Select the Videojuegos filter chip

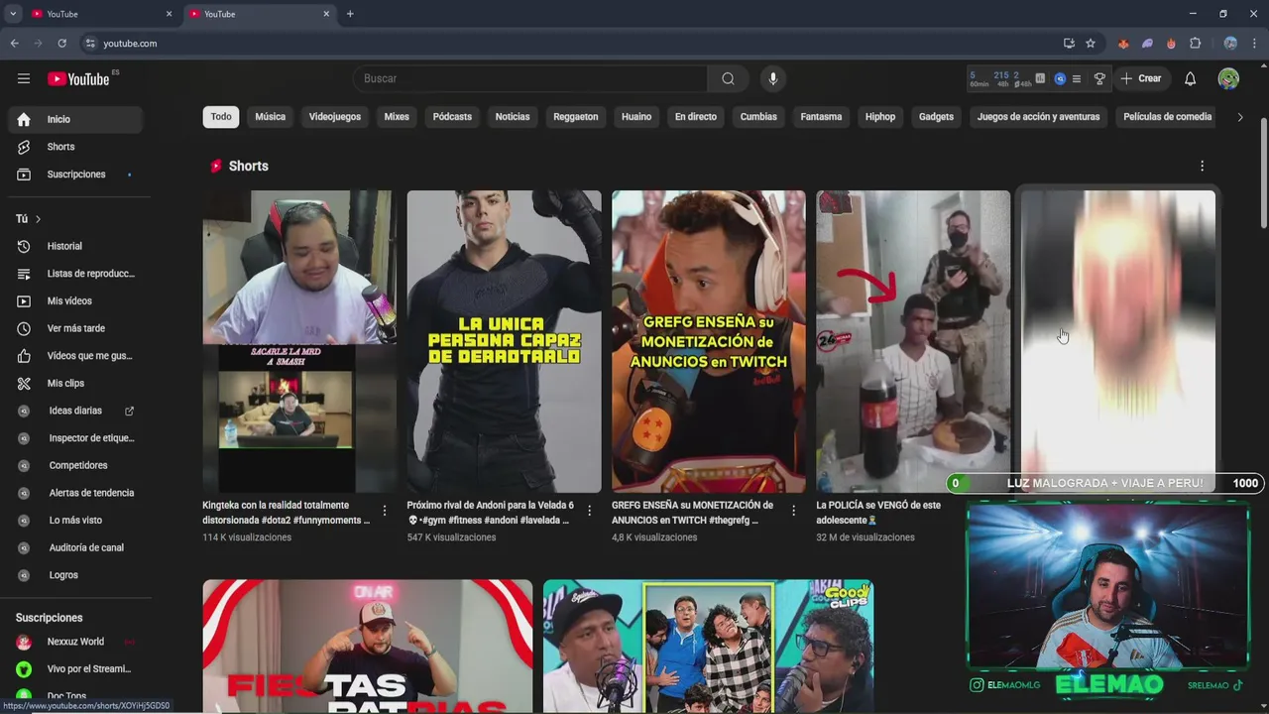334,117
